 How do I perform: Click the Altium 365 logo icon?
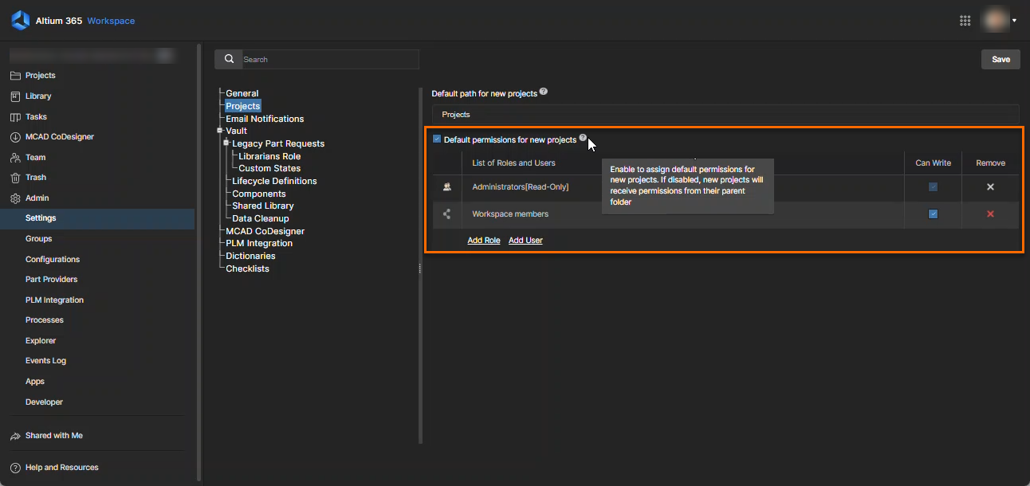(20, 21)
